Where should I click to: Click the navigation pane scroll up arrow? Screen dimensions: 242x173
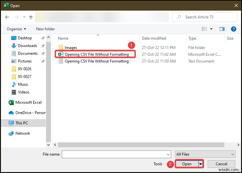tap(49, 37)
